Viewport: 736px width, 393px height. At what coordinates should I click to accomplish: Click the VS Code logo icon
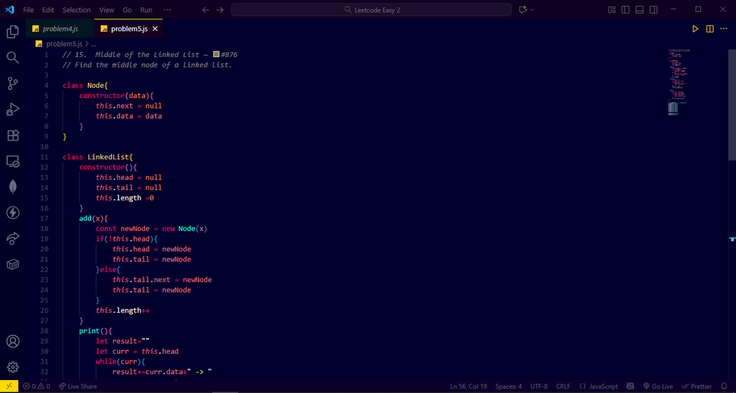coord(9,10)
